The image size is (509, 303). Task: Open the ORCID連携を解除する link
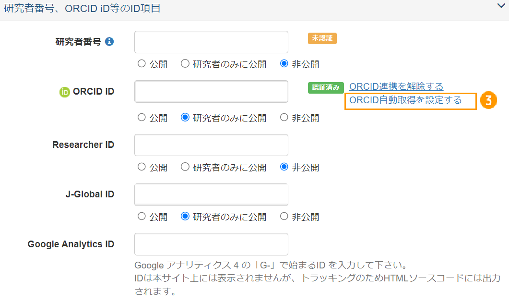pyautogui.click(x=396, y=86)
